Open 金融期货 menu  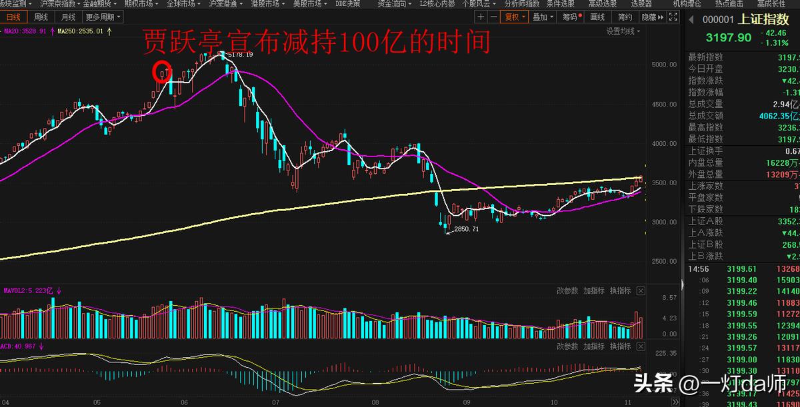[x=99, y=3]
